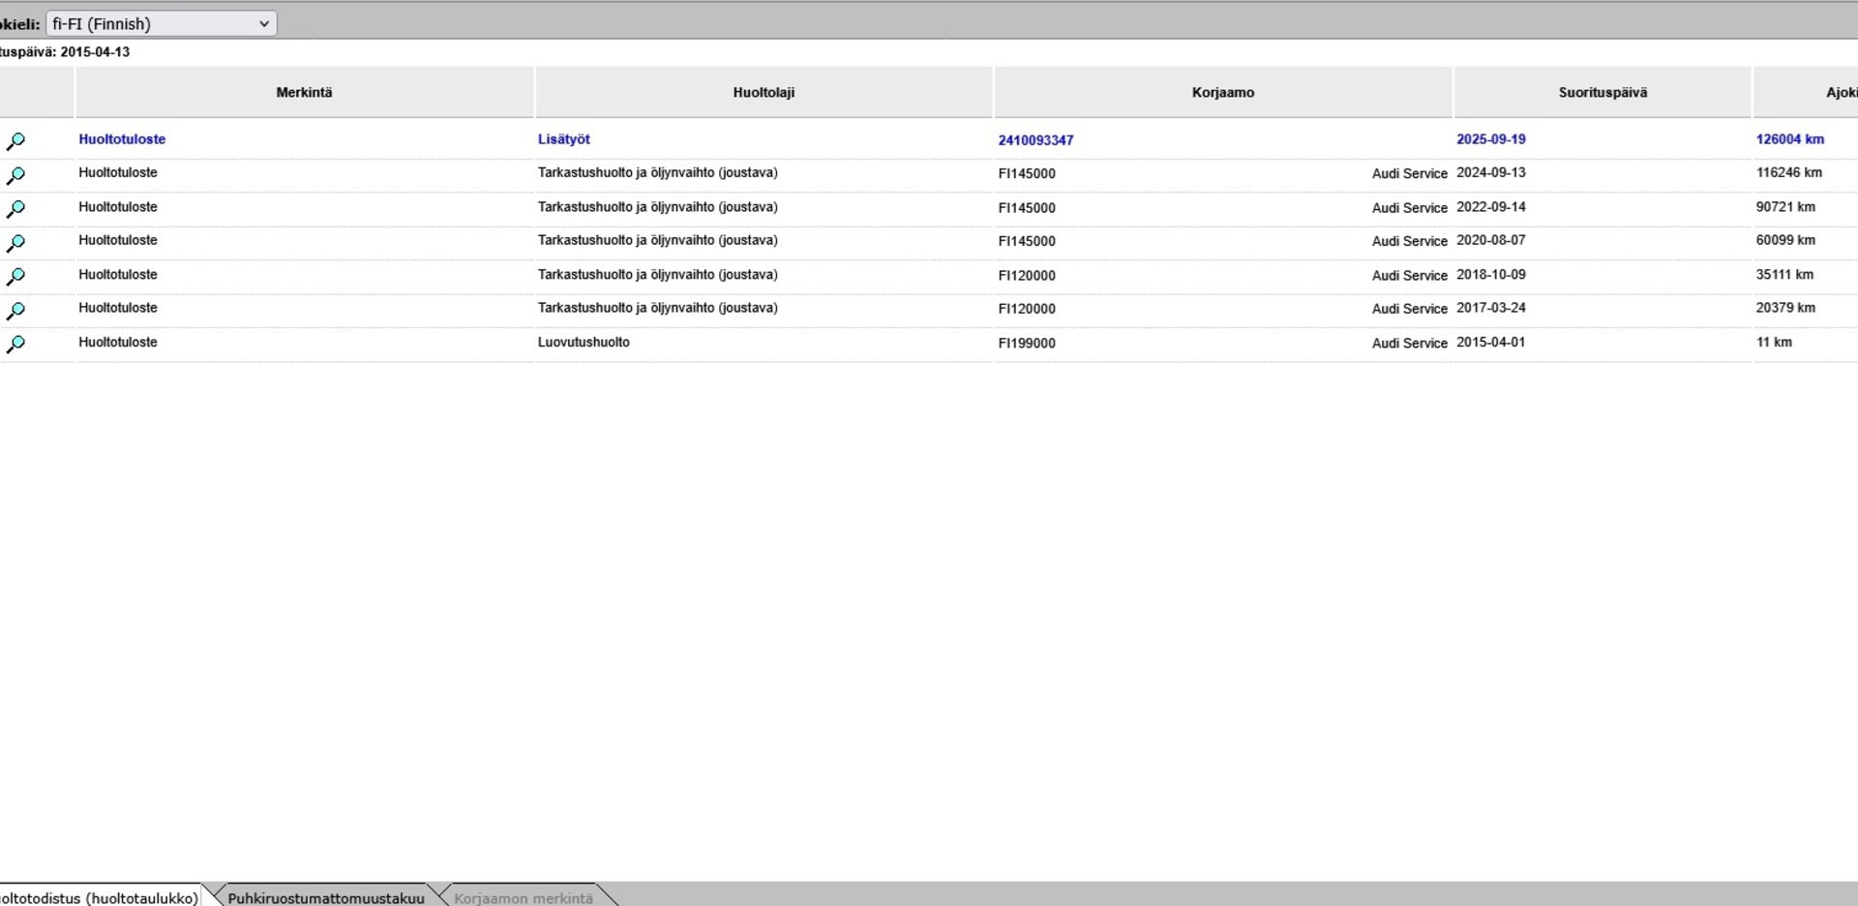Click the 2025-09-19 date link
Screen dimensions: 1858x906
click(1490, 139)
